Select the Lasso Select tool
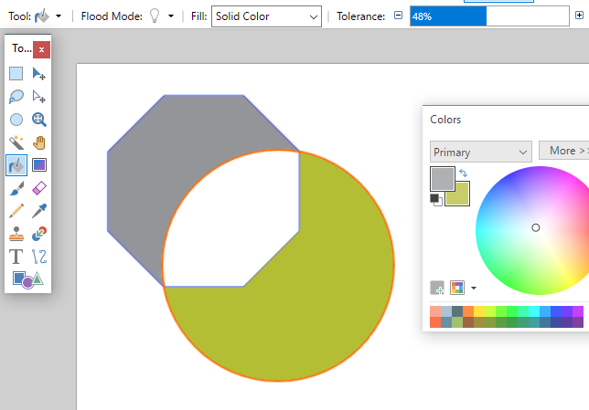The width and height of the screenshot is (589, 410). tap(16, 97)
